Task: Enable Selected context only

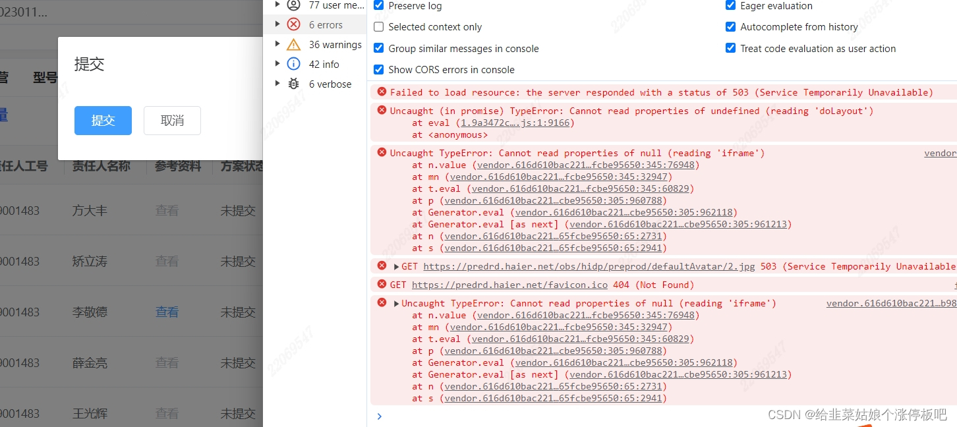Action: 378,27
